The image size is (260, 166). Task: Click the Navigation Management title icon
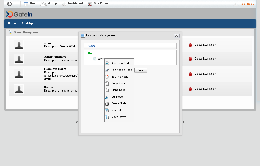click(x=82, y=36)
